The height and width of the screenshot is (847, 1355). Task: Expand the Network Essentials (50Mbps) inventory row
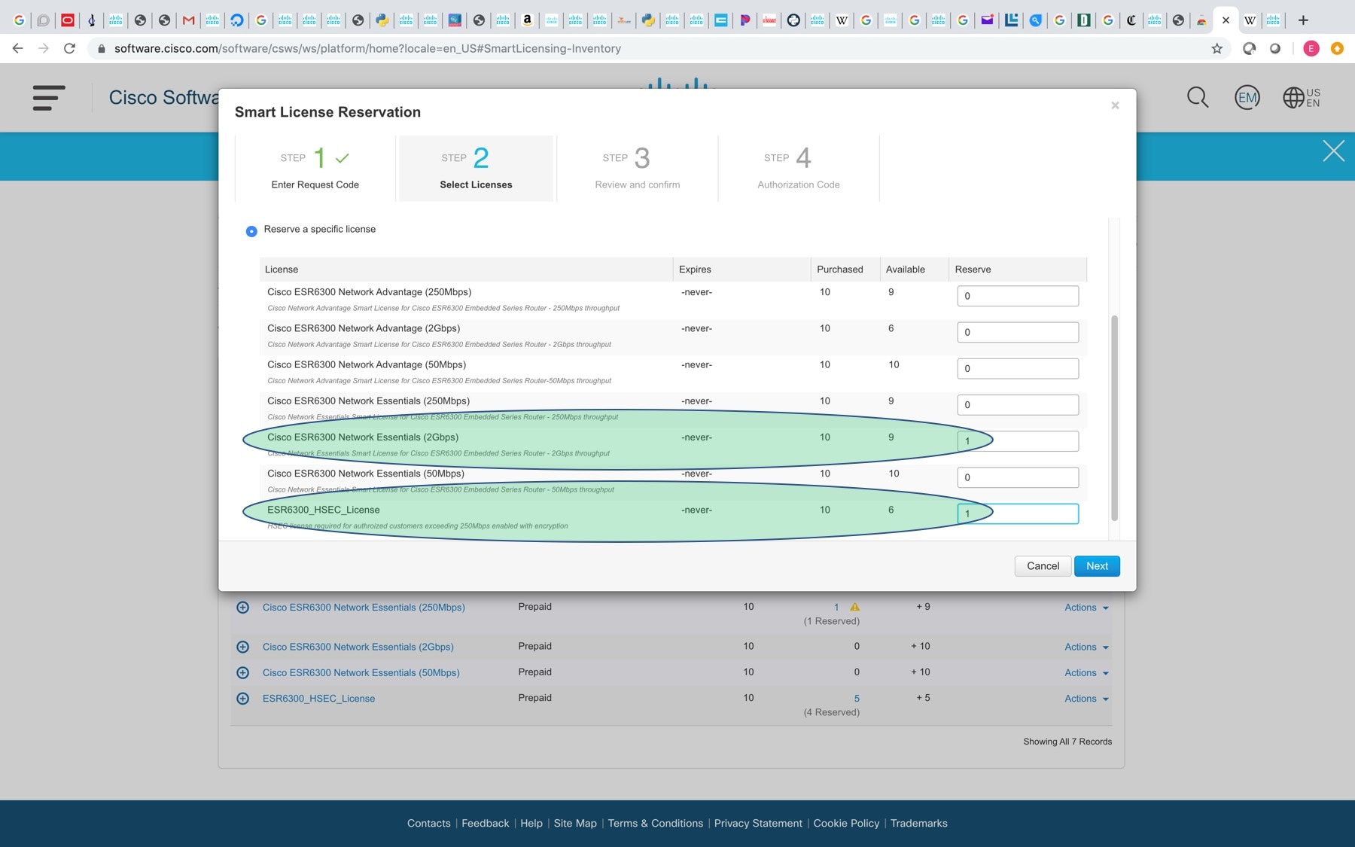pos(242,672)
